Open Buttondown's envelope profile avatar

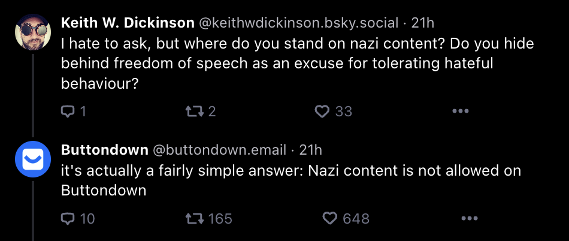click(x=32, y=159)
